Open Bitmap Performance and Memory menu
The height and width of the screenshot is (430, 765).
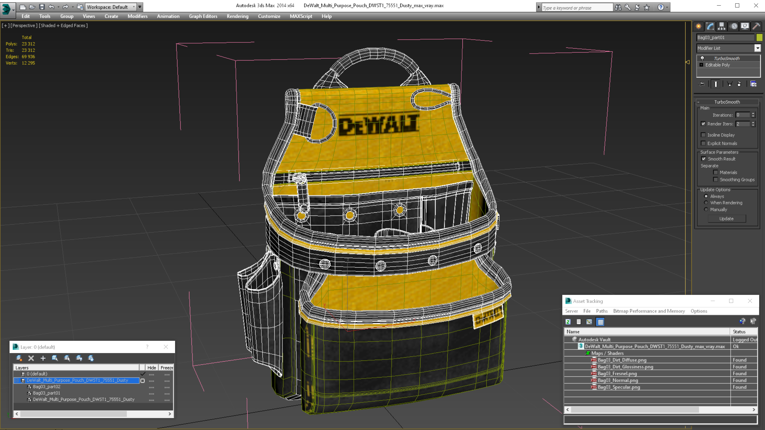(x=649, y=311)
